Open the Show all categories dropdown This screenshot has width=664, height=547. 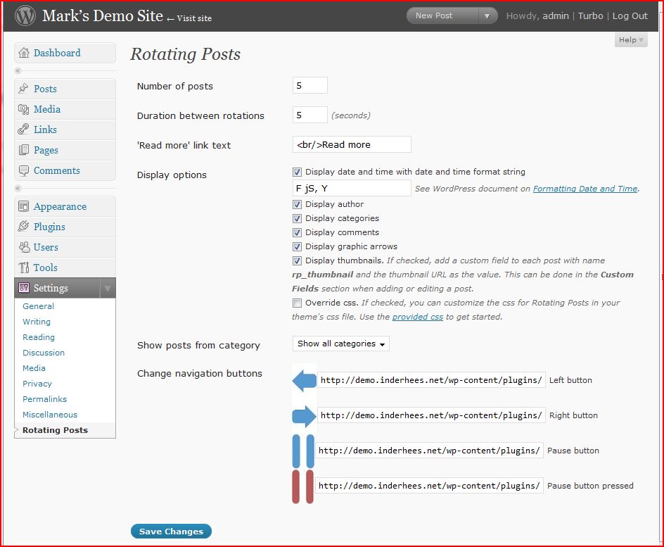(x=341, y=344)
